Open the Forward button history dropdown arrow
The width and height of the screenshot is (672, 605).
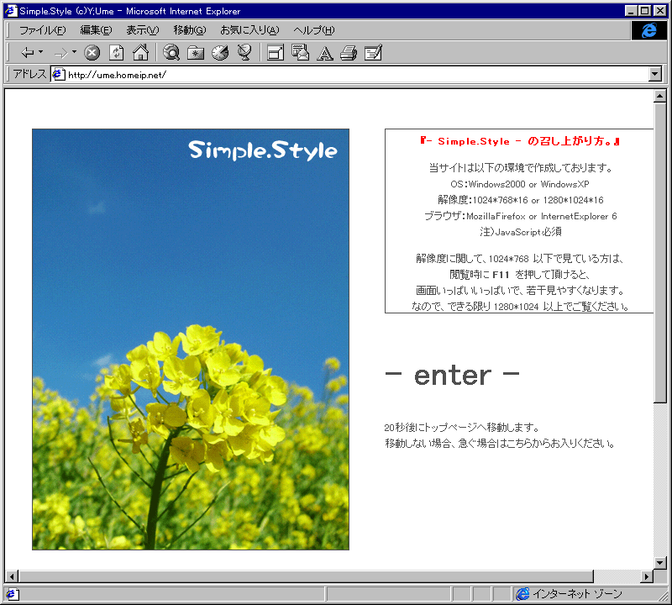point(74,52)
